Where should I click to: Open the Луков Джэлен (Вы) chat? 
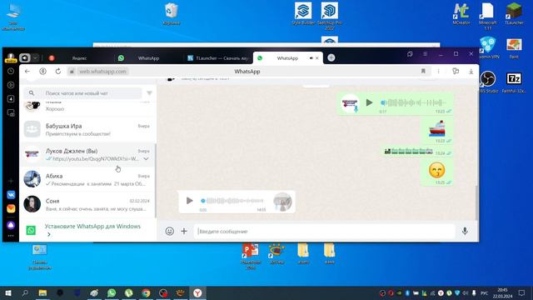coord(87,154)
